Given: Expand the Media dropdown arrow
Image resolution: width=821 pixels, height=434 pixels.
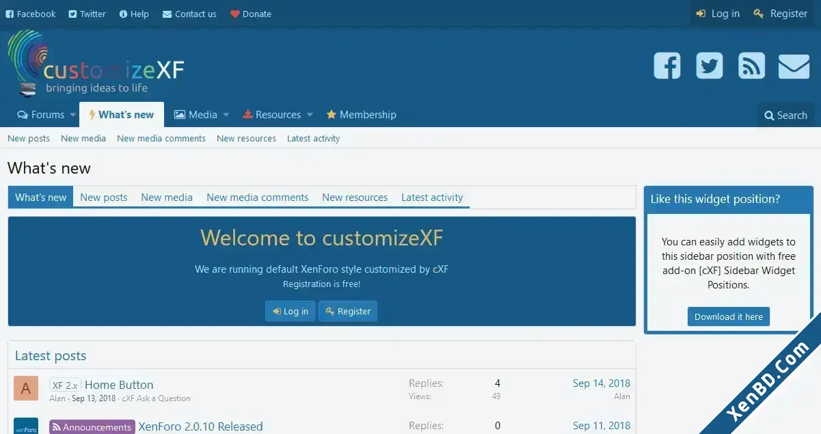Looking at the screenshot, I should [226, 115].
